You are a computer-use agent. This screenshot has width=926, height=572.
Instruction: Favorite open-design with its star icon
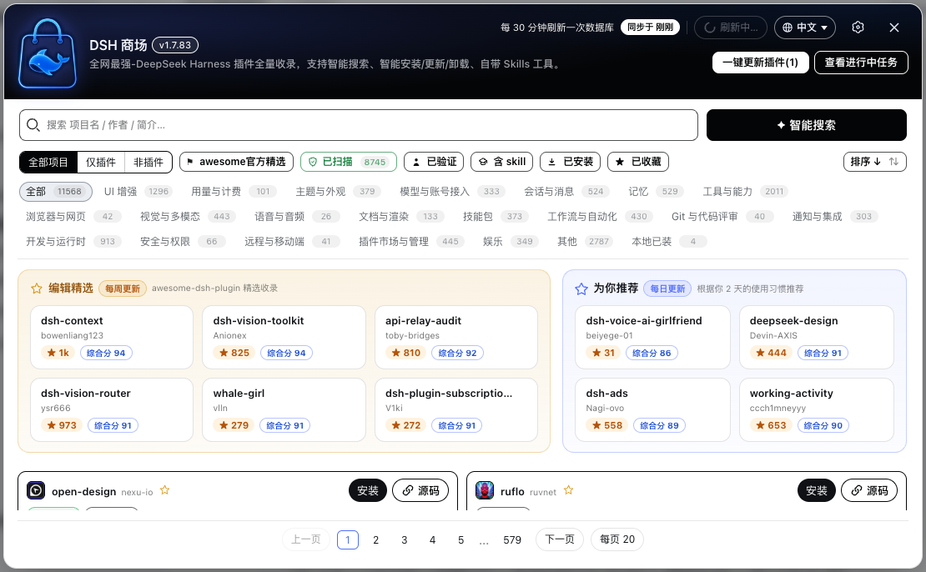[165, 490]
